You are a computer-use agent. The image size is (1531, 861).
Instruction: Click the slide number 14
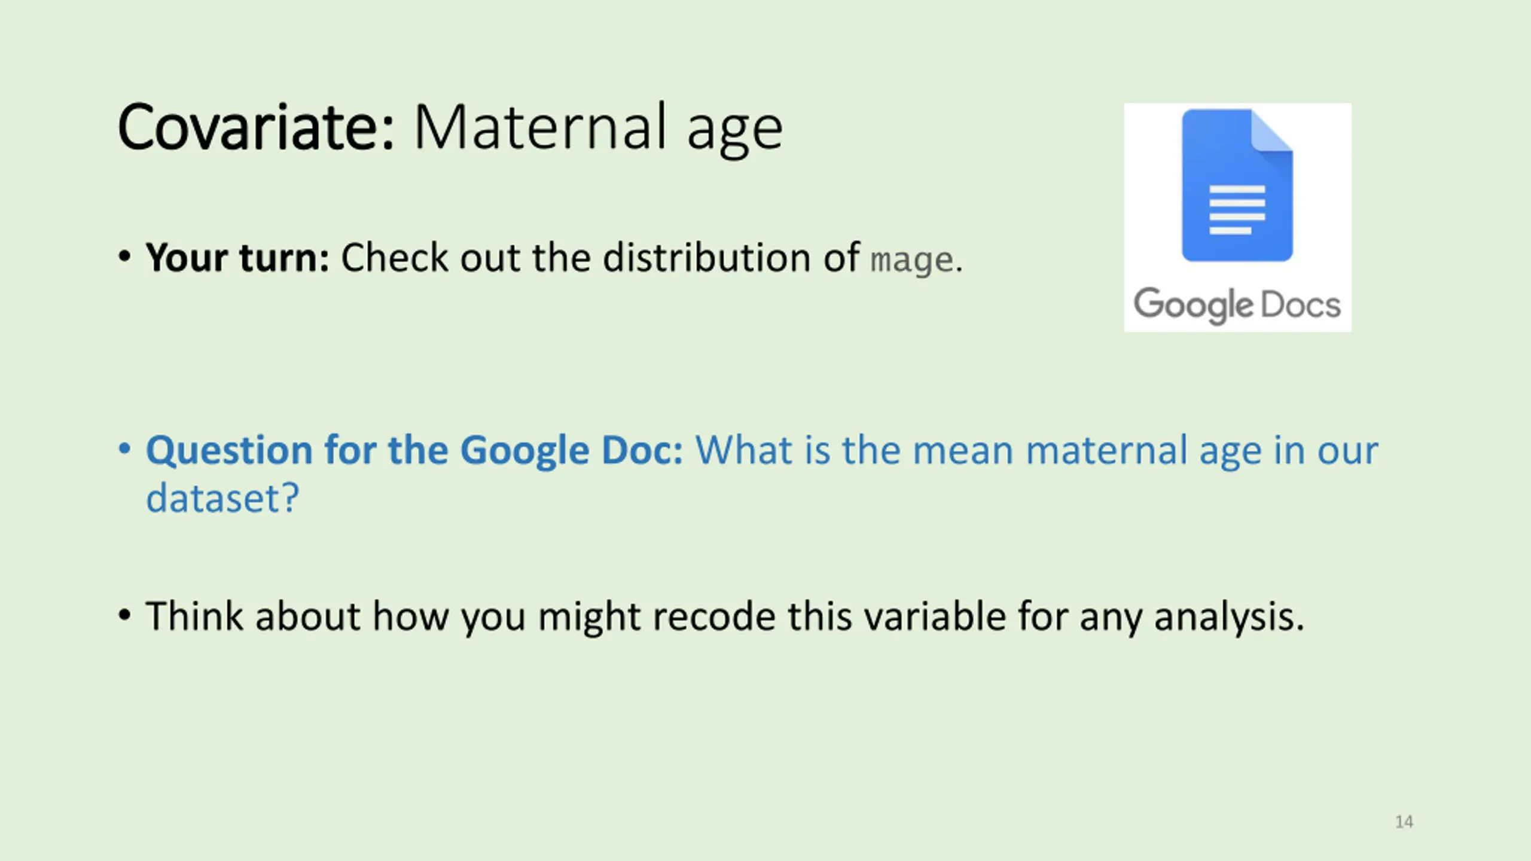pos(1404,822)
